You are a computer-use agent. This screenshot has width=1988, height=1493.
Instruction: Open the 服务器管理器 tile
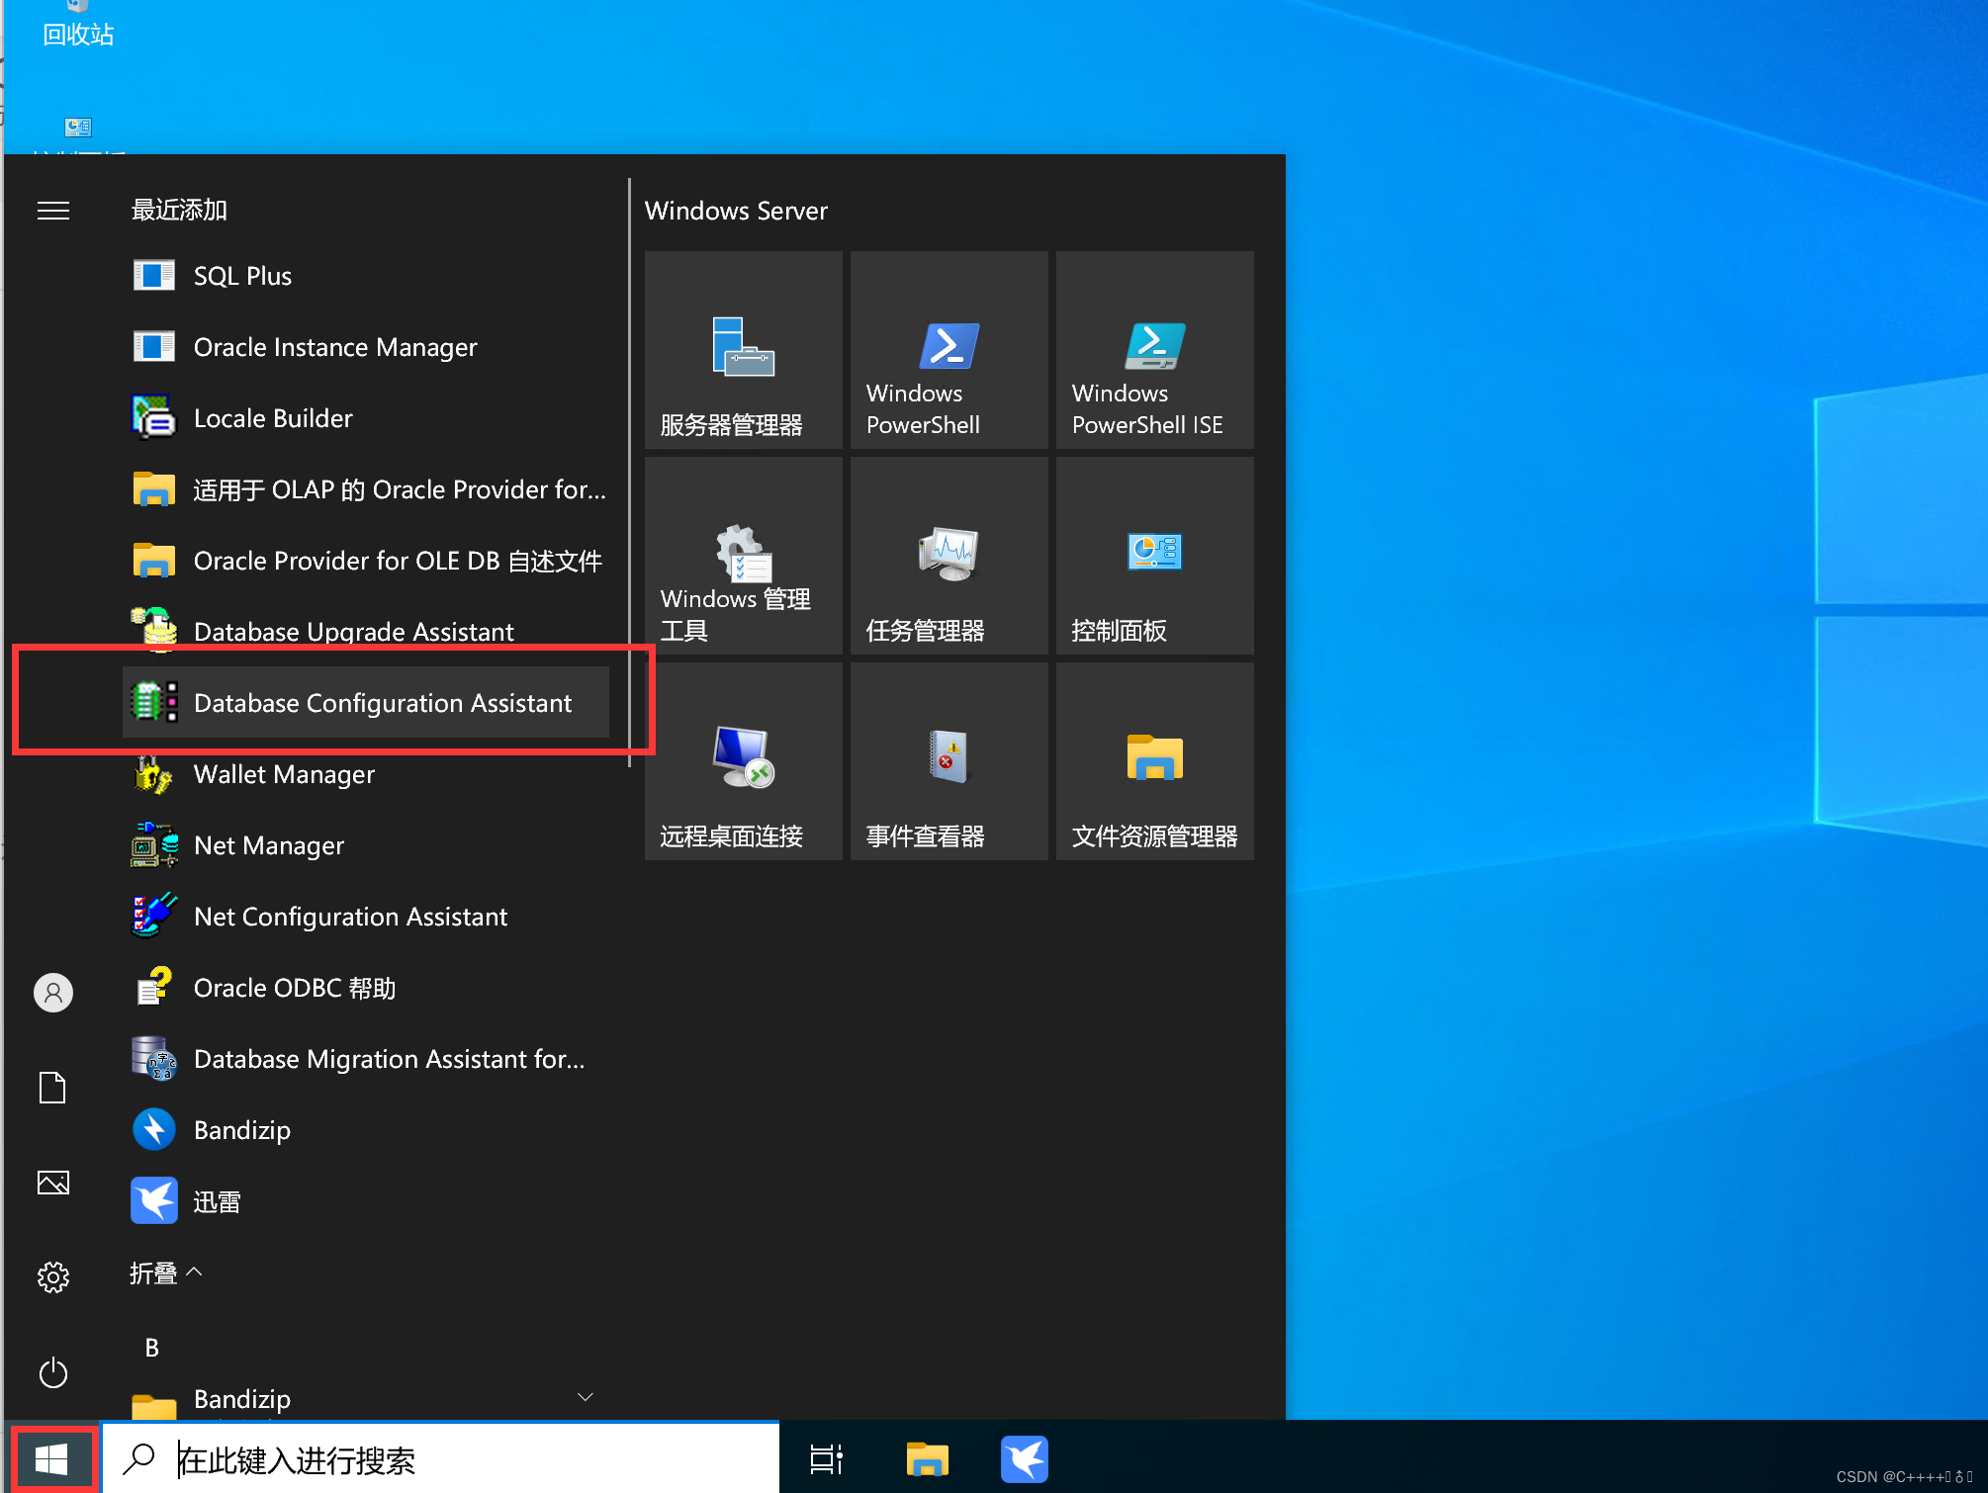pos(743,350)
